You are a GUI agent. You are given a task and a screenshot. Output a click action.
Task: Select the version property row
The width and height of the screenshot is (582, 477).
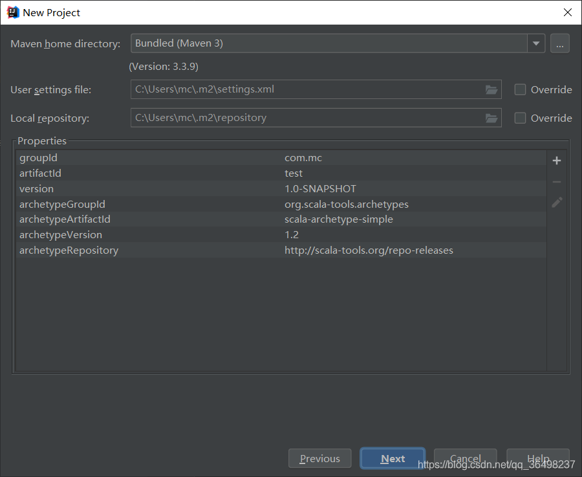point(281,189)
